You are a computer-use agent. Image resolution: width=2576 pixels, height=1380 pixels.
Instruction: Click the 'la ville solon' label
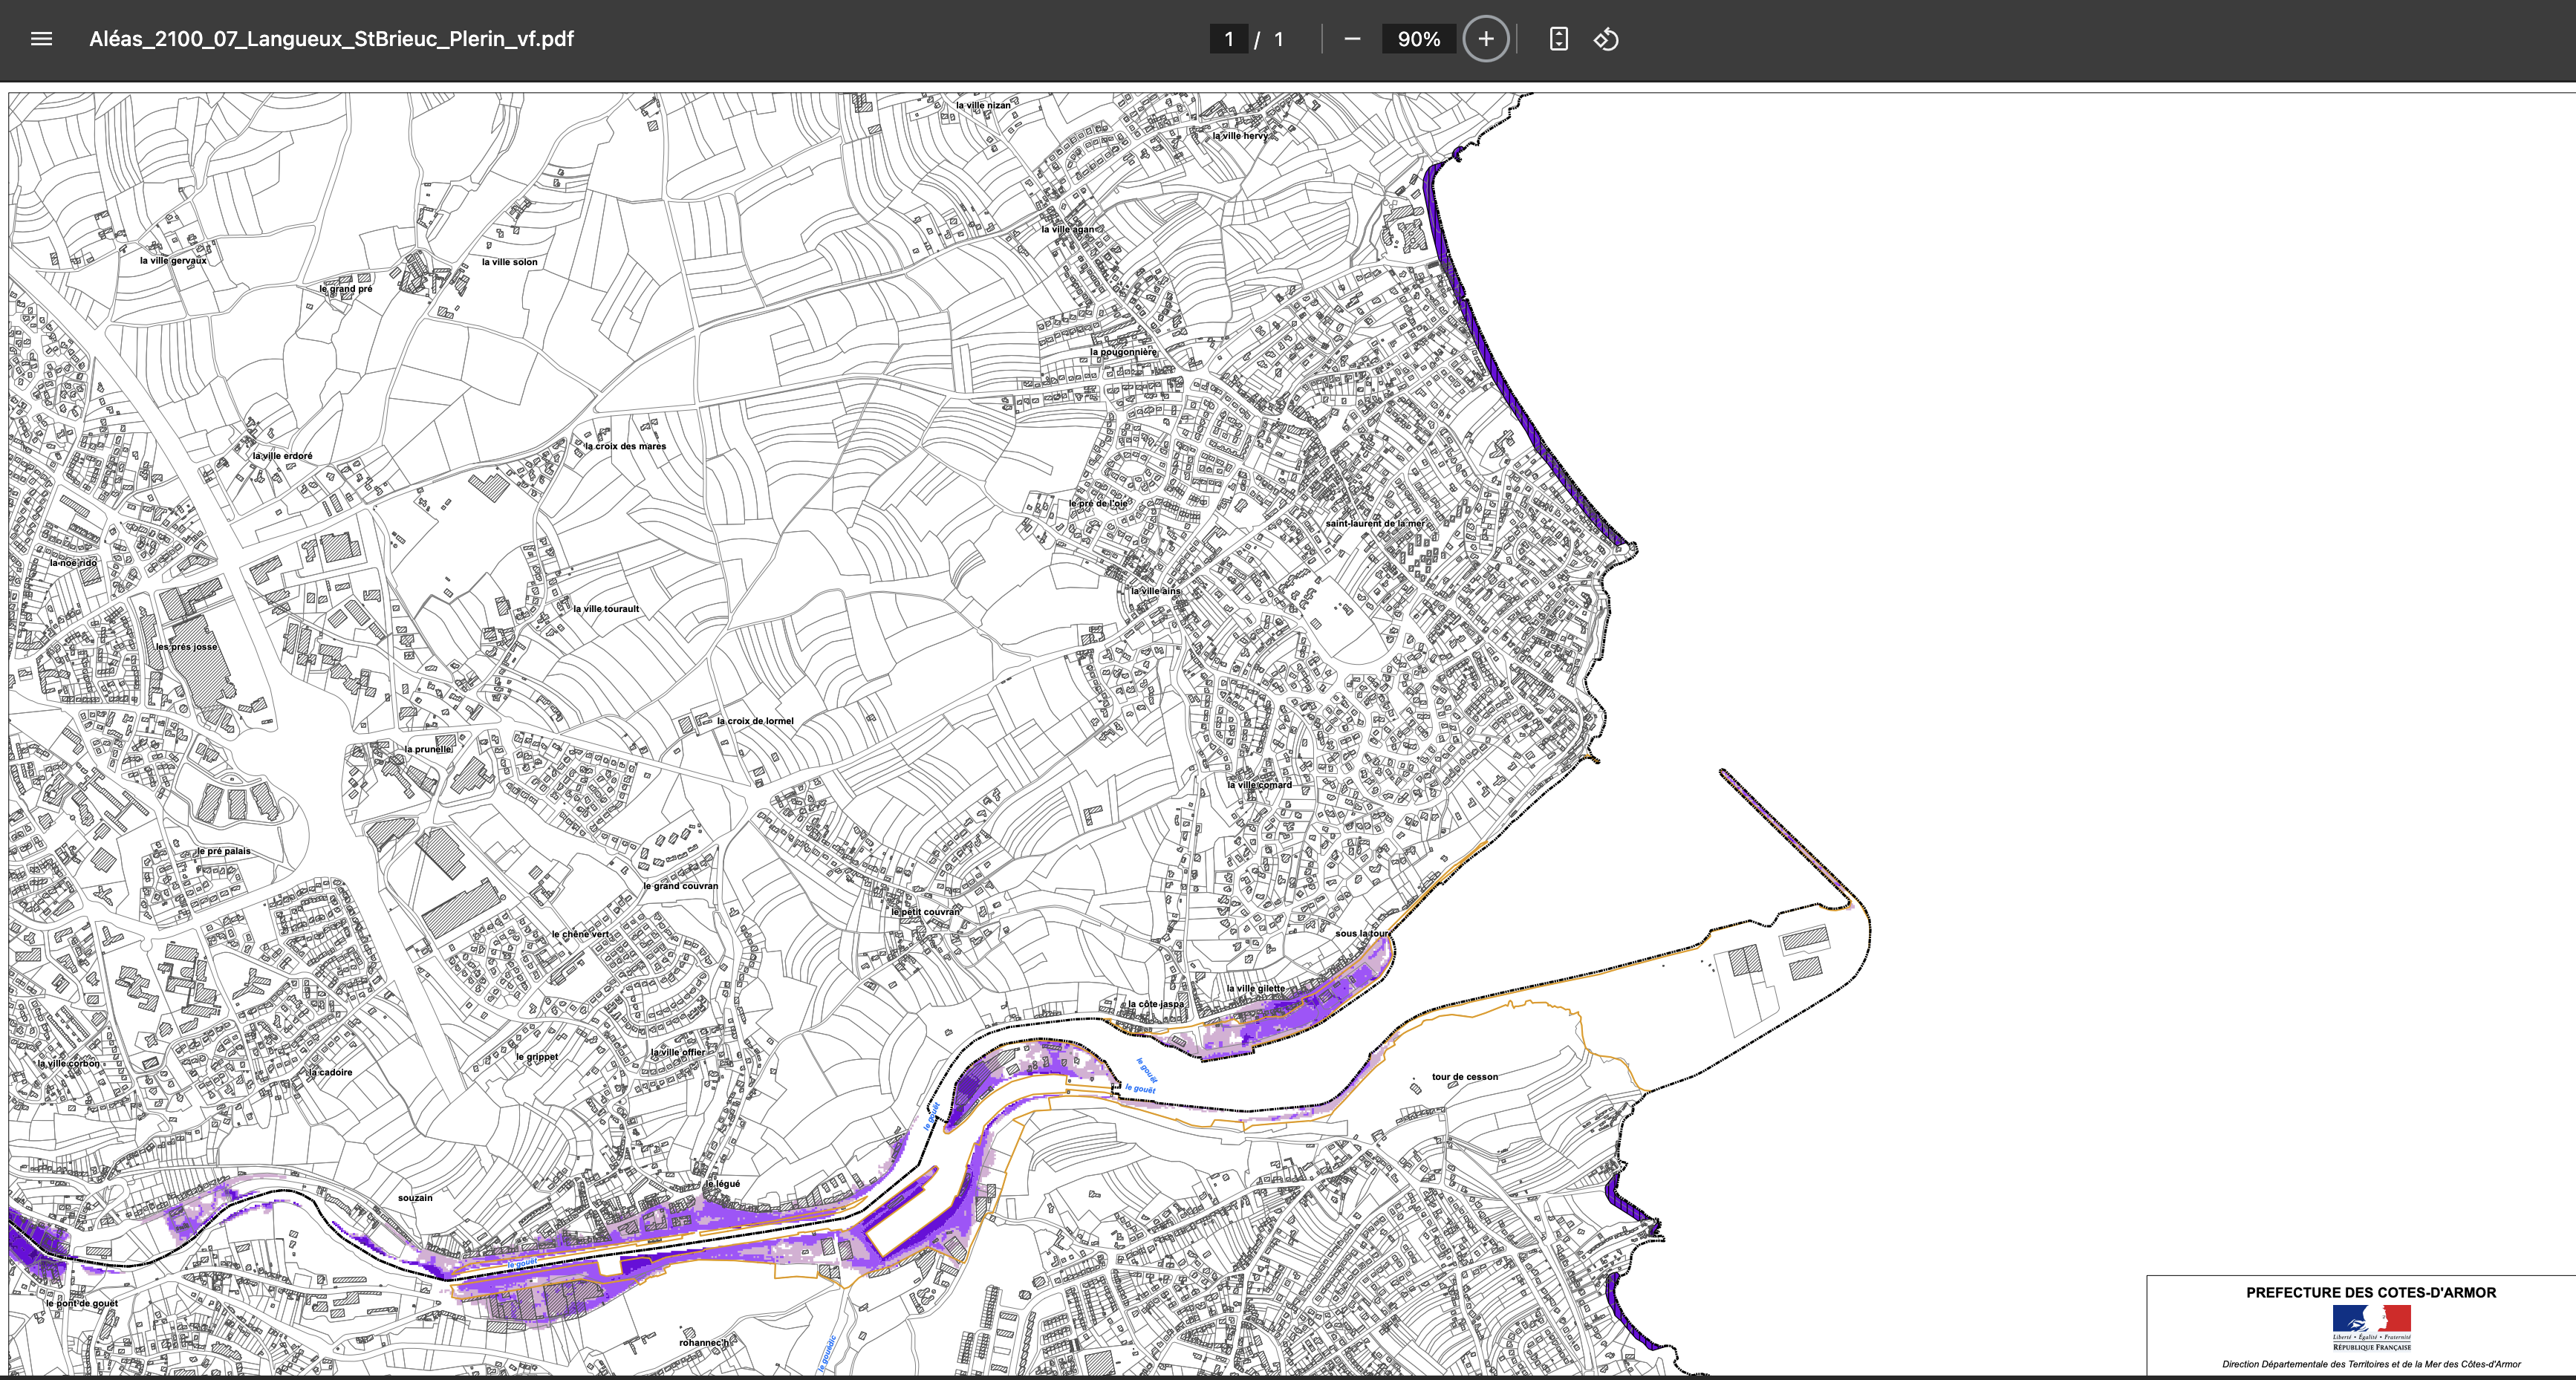pos(509,262)
